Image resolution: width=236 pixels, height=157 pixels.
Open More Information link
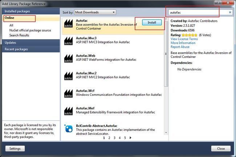tap(183, 43)
